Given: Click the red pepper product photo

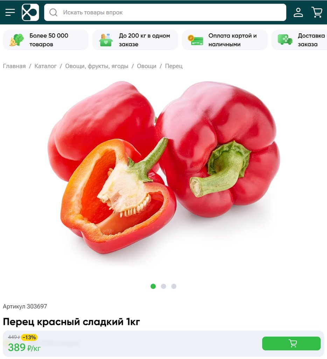Looking at the screenshot, I should coord(163,167).
